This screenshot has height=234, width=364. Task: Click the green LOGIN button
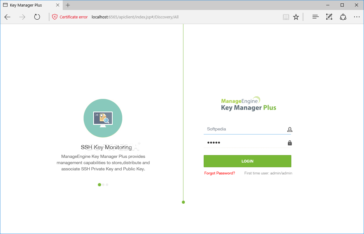pyautogui.click(x=247, y=161)
